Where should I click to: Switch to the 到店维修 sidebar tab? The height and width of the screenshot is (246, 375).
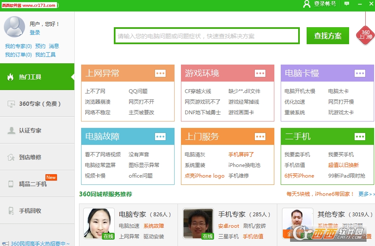30,157
